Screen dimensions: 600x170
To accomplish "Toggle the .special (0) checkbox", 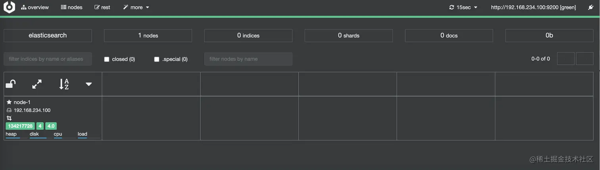I will point(156,59).
